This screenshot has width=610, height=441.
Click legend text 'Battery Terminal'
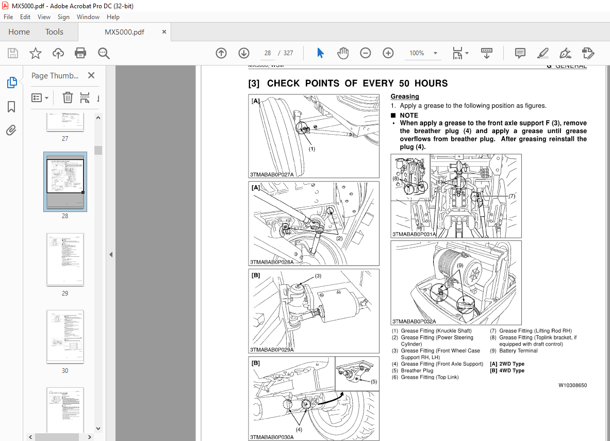pyautogui.click(x=518, y=351)
